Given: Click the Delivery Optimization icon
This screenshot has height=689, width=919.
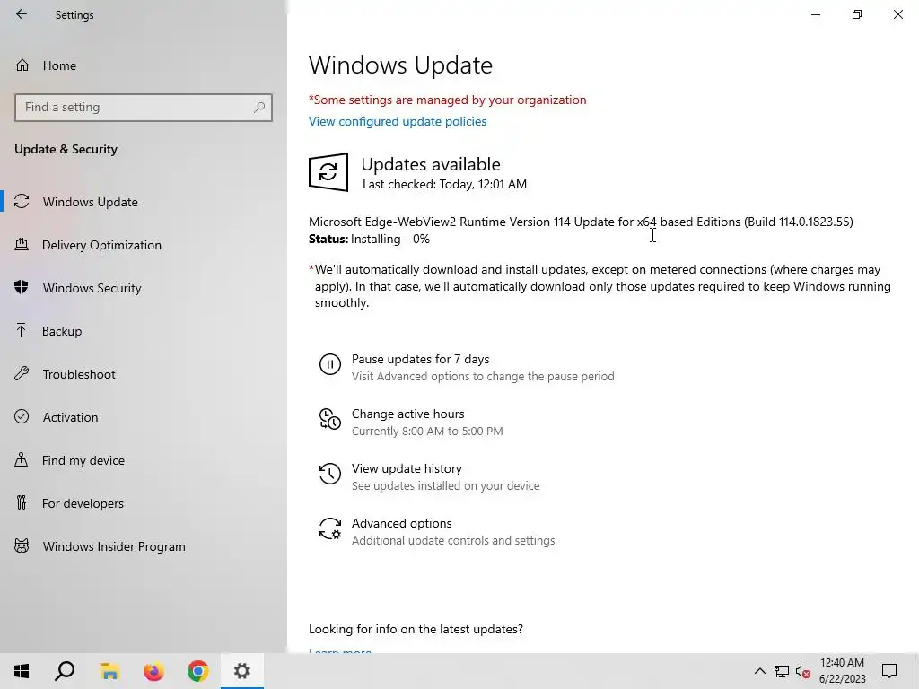Looking at the screenshot, I should click(x=22, y=244).
